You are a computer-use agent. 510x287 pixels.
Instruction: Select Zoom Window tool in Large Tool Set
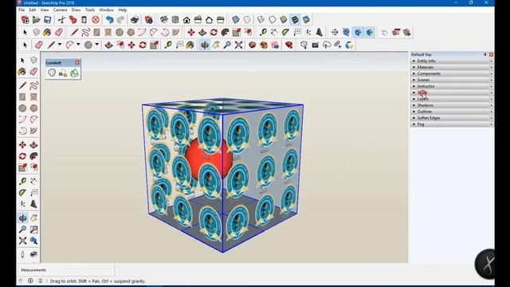click(x=33, y=230)
